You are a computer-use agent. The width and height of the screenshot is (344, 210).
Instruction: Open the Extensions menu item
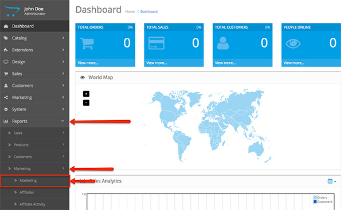tap(34, 50)
